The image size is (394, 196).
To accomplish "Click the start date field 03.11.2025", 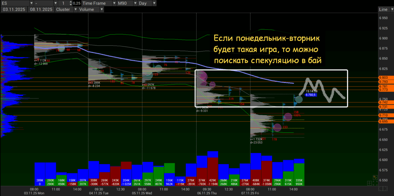I will tap(14, 10).
